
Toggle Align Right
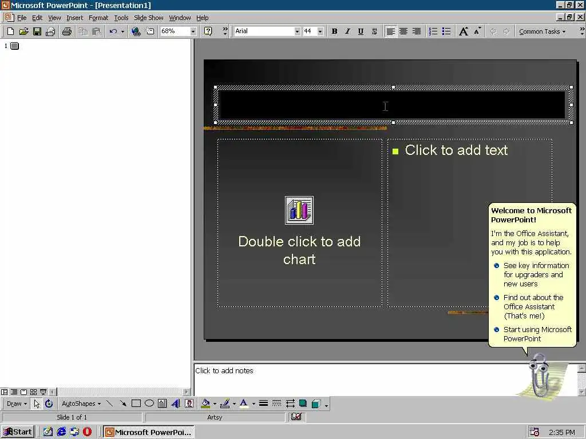click(417, 31)
